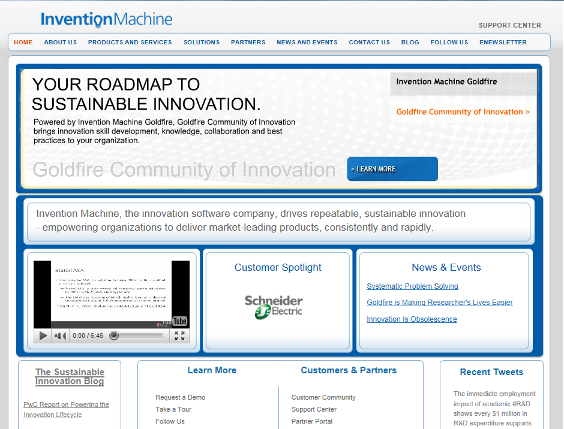Viewport: 564px width, 429px height.
Task: Open Goldfire is Making Researcher's Lives Easier
Action: pyautogui.click(x=440, y=303)
